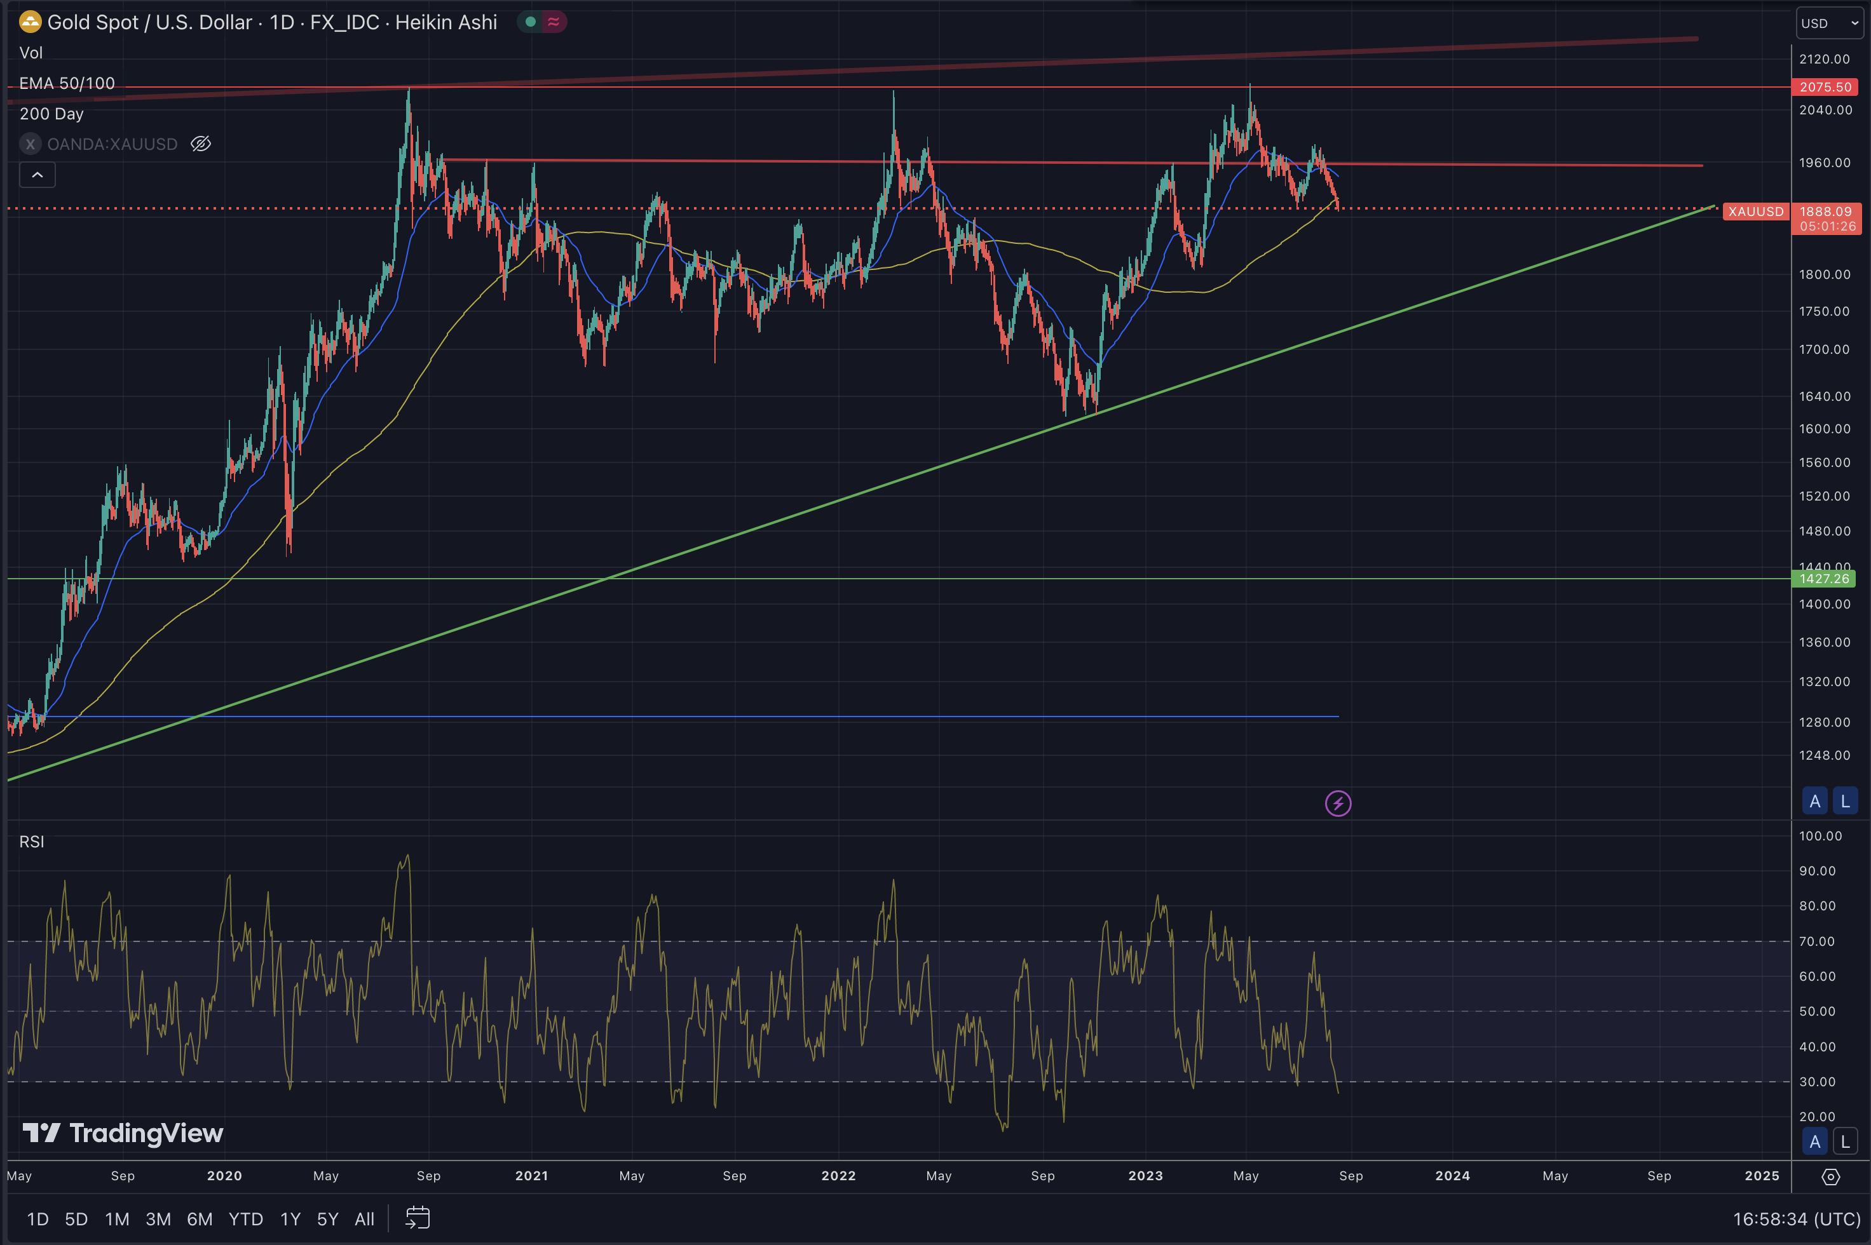Show the hidden OANDA:XAUUSD symbol via eye icon
The image size is (1871, 1245).
point(200,144)
